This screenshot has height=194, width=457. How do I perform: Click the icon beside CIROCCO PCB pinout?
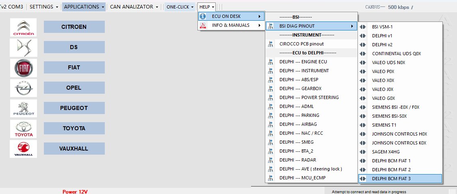pyautogui.click(x=271, y=44)
